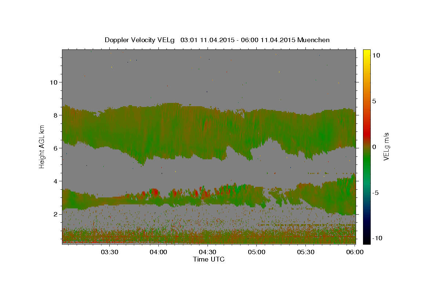Image resolution: width=440 pixels, height=293 pixels.
Task: Click the red updraft patch near 04:00
Action: point(155,192)
